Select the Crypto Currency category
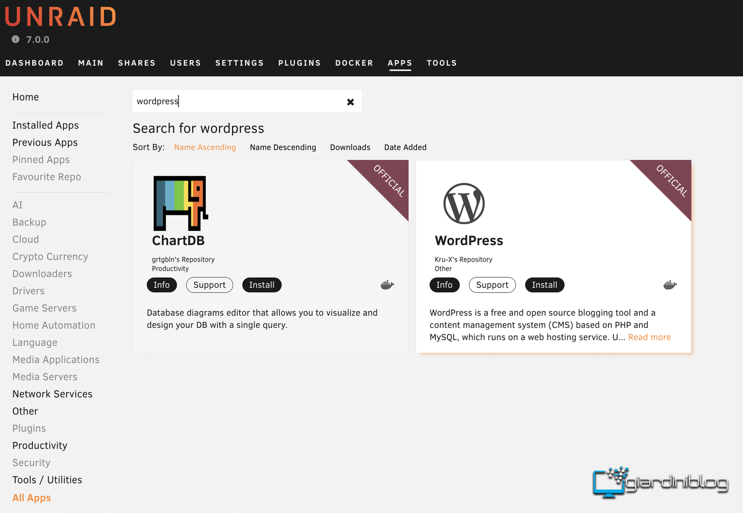Screen dimensions: 743x513 [50, 257]
